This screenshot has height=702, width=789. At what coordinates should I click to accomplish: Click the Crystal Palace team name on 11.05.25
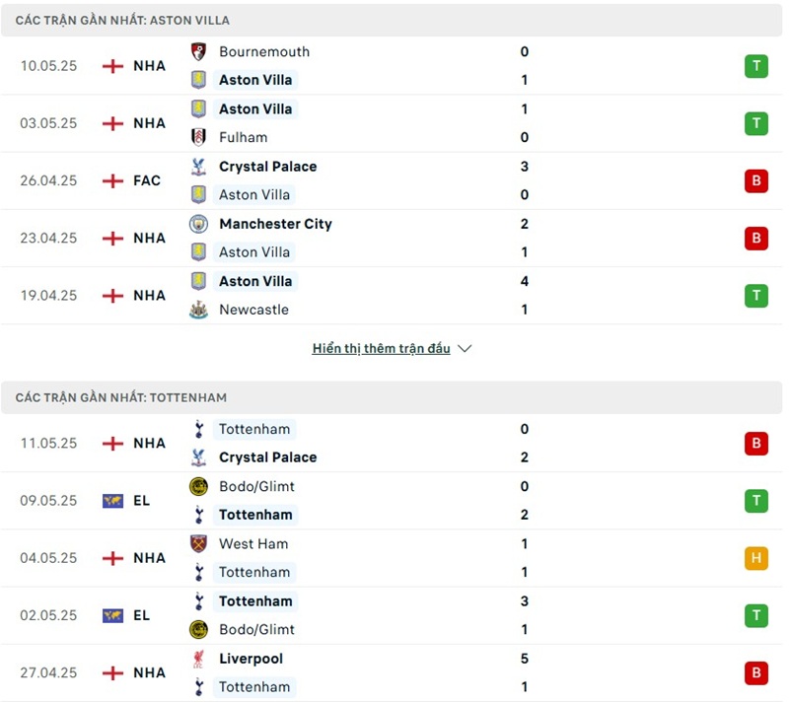click(x=268, y=457)
